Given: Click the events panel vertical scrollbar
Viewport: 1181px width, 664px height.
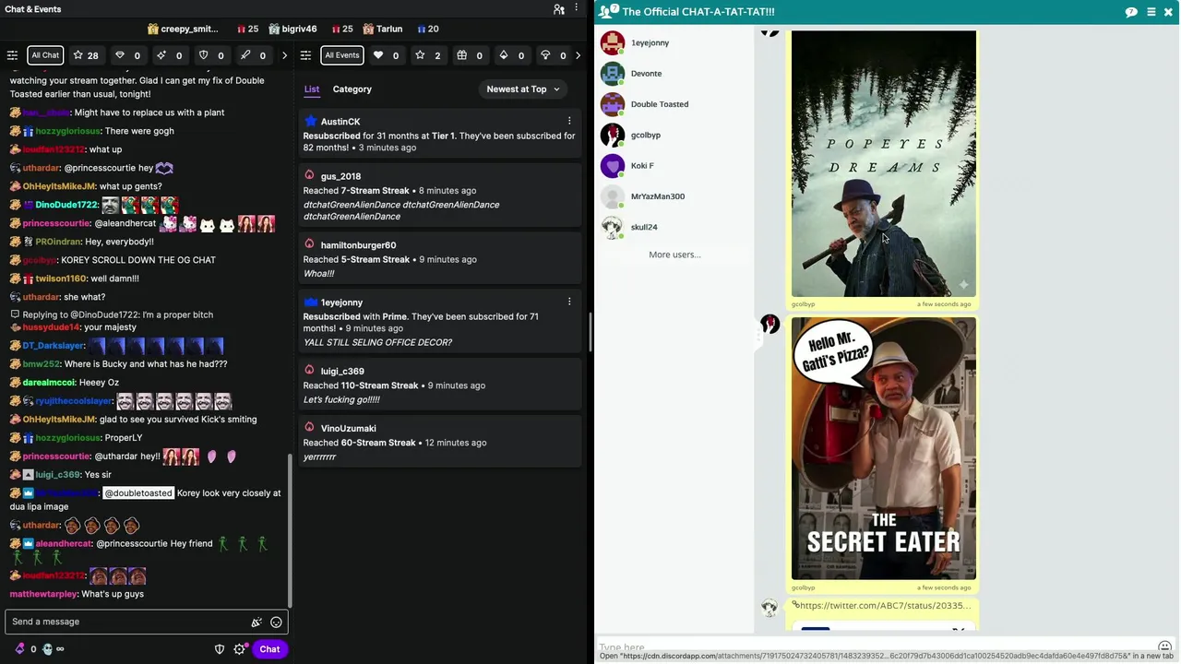Looking at the screenshot, I should tap(590, 332).
